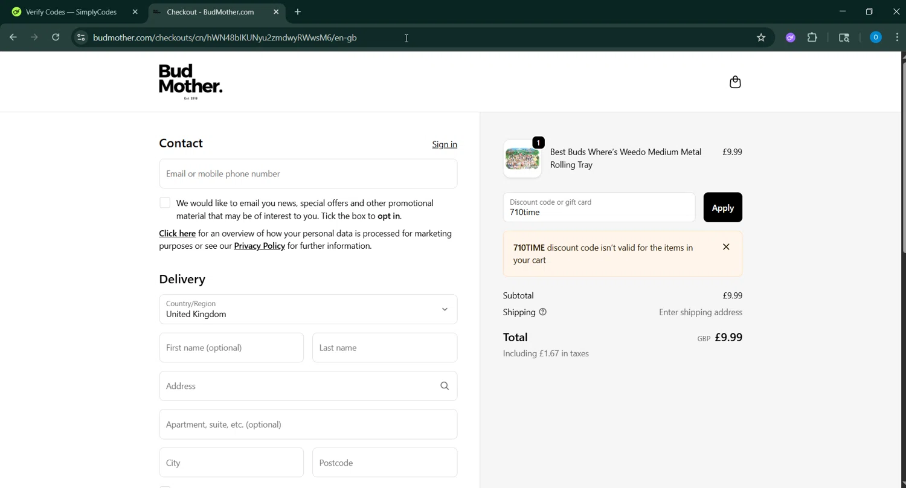Open the shopping bag cart icon
The height and width of the screenshot is (488, 906).
(x=735, y=82)
